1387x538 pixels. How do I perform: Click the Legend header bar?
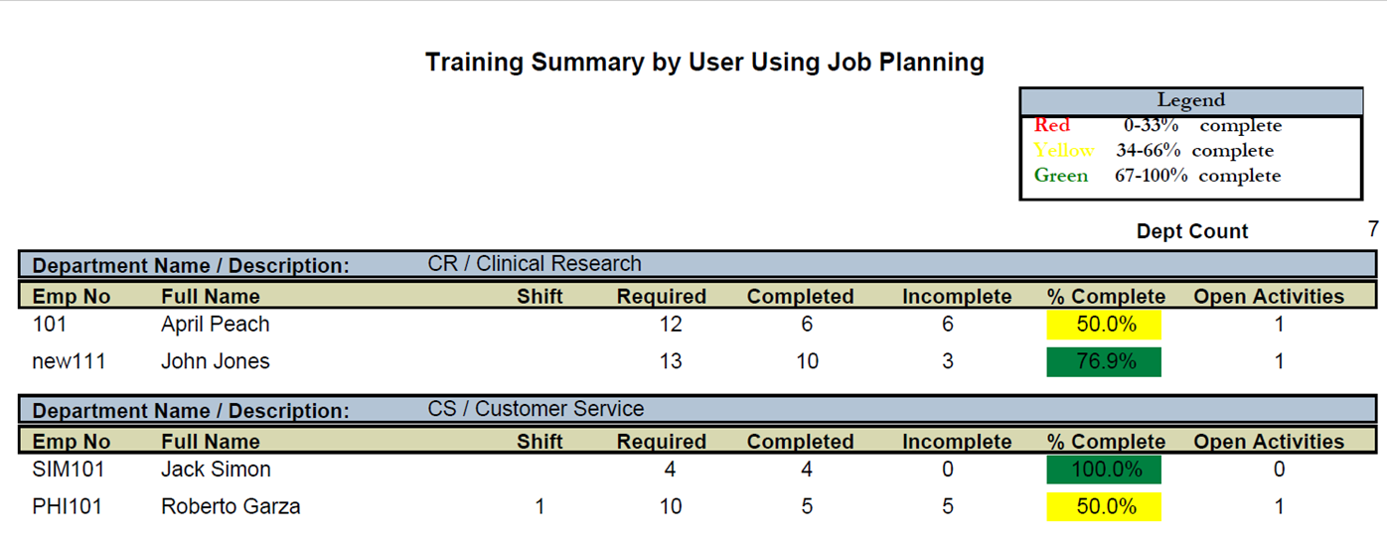1190,100
